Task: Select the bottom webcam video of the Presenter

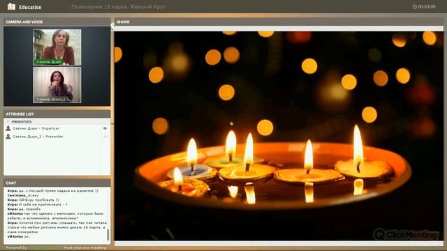Action: tap(57, 85)
